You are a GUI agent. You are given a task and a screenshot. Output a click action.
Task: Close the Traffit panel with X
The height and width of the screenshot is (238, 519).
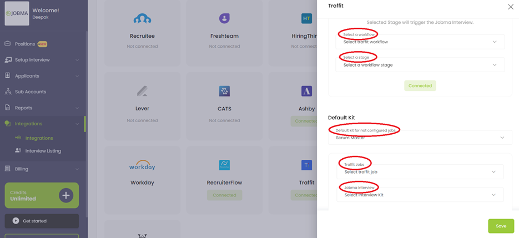510,7
